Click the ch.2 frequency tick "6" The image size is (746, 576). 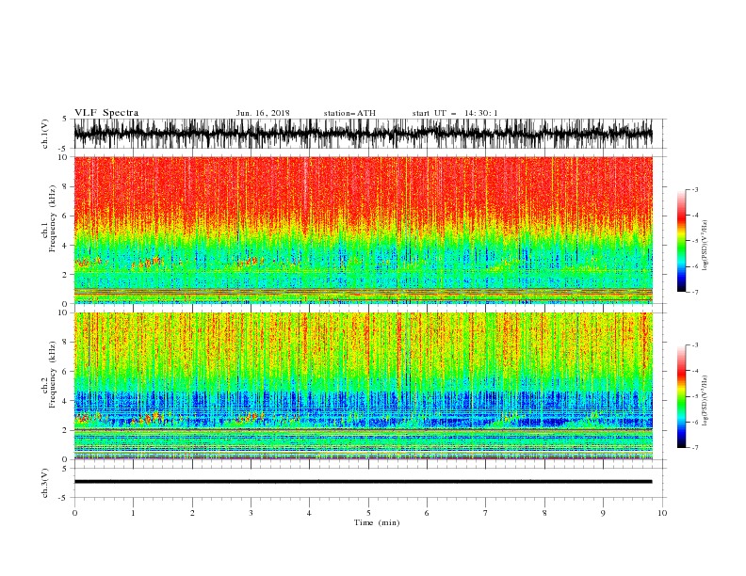click(x=65, y=372)
